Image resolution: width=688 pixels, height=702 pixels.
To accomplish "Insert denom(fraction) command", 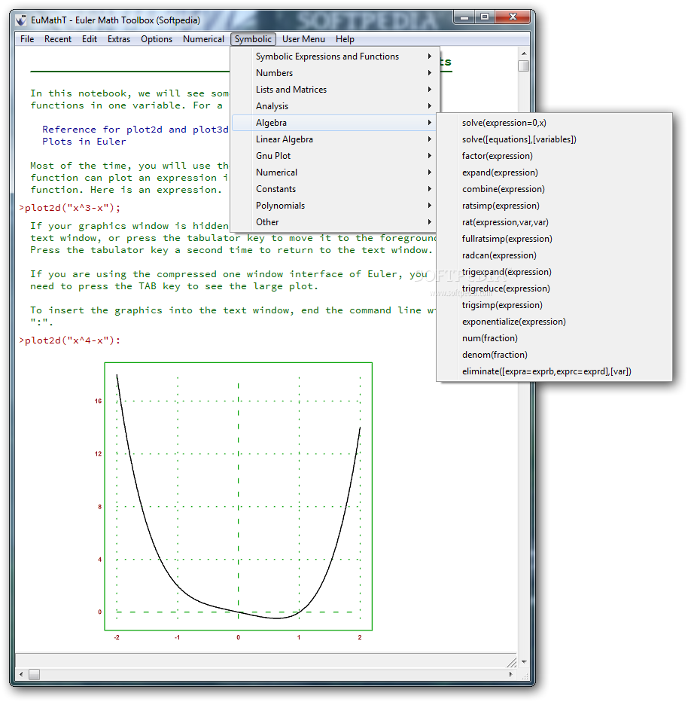I will (x=554, y=355).
